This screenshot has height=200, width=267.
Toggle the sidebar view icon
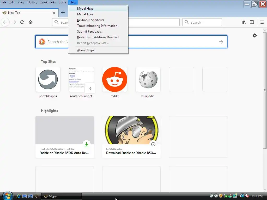coord(252,22)
